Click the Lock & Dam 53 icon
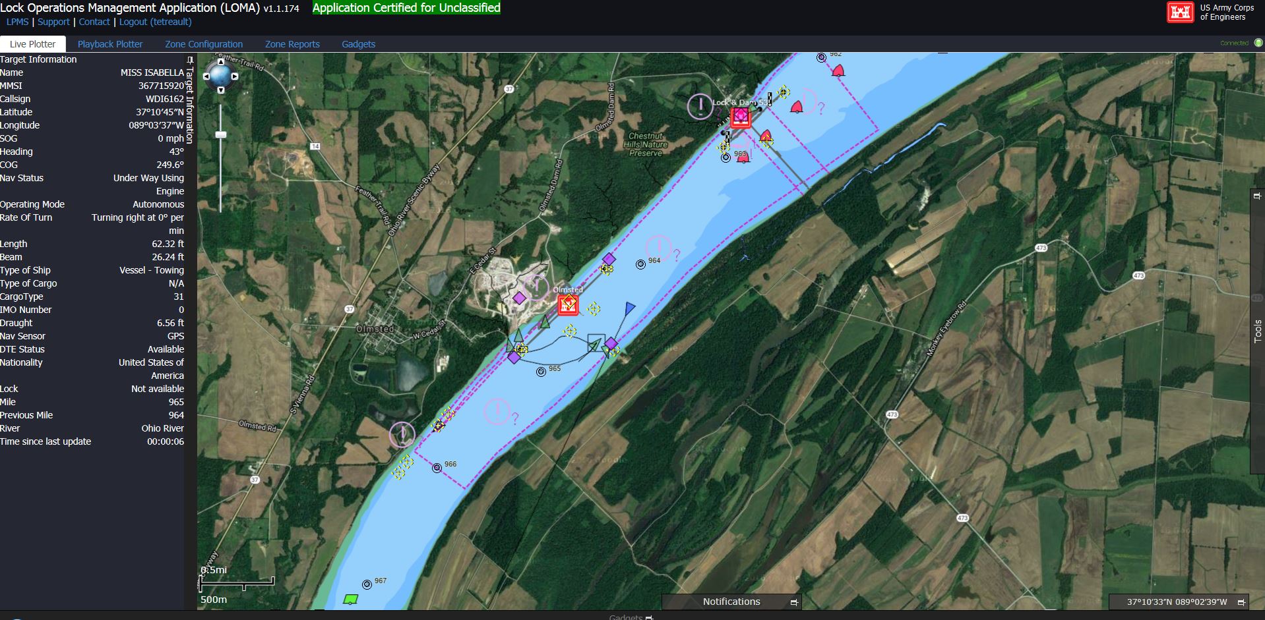 tap(740, 117)
